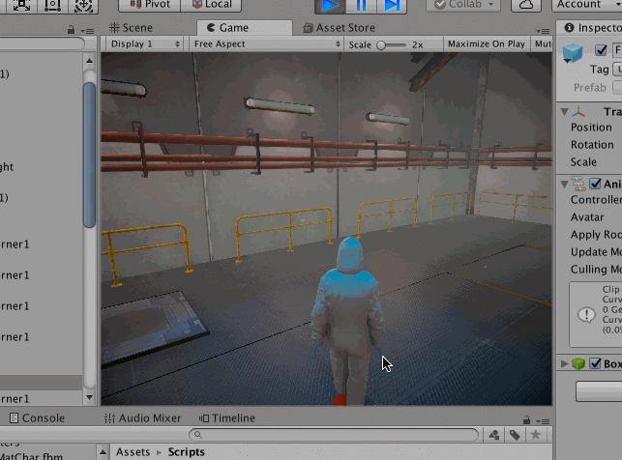The image size is (622, 460).
Task: Disable the Animator component checkbox
Action: point(595,184)
